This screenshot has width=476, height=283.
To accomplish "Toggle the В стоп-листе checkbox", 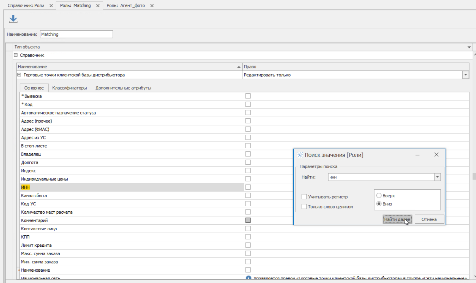I will click(x=248, y=146).
